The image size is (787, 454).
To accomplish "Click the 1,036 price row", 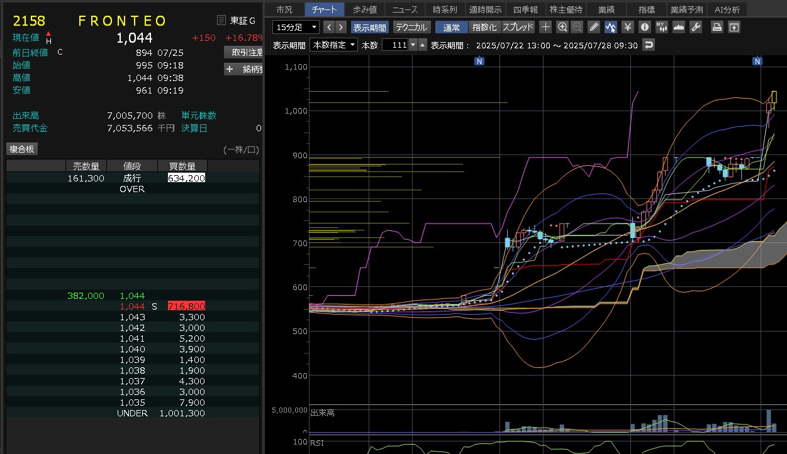I will [133, 392].
